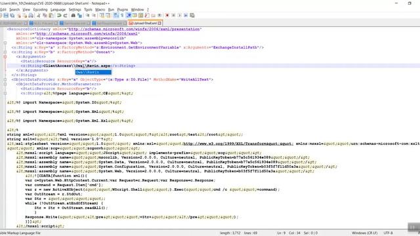Screen dimensions: 420x236
Task: Toggle Show Indent Guide icon
Action: click(129, 16)
